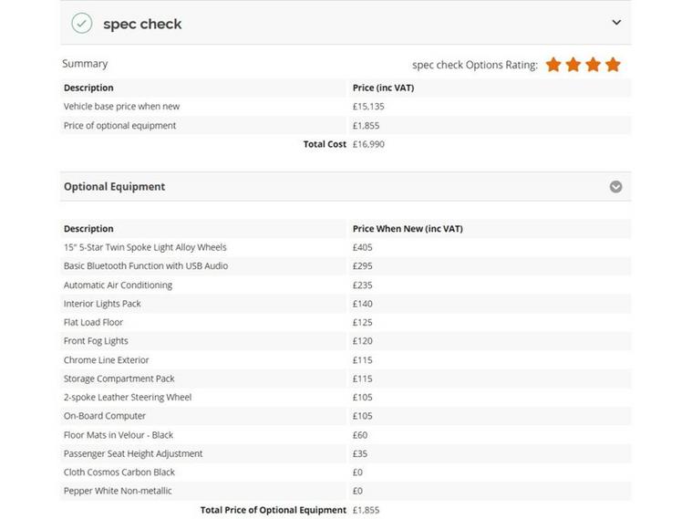The width and height of the screenshot is (692, 519).
Task: Click Price When New column header
Action: [x=408, y=229]
